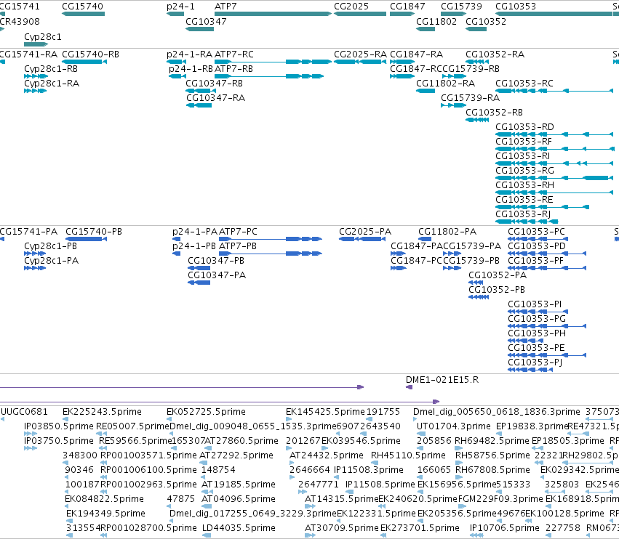Click the CG10352-PA protein label

click(x=498, y=275)
